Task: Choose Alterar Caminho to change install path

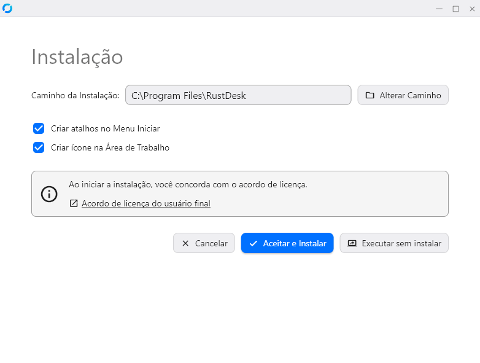Action: pos(403,95)
